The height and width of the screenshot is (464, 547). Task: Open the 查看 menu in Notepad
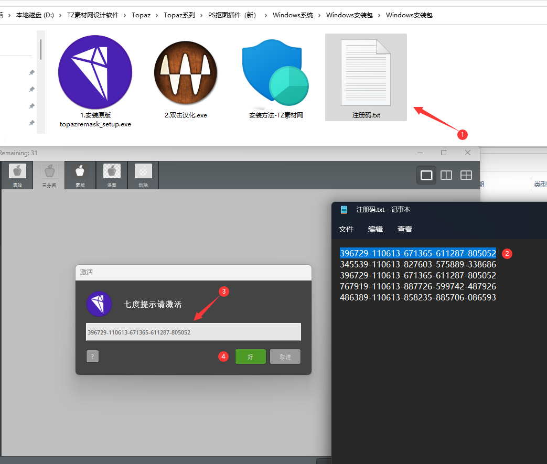click(x=405, y=229)
